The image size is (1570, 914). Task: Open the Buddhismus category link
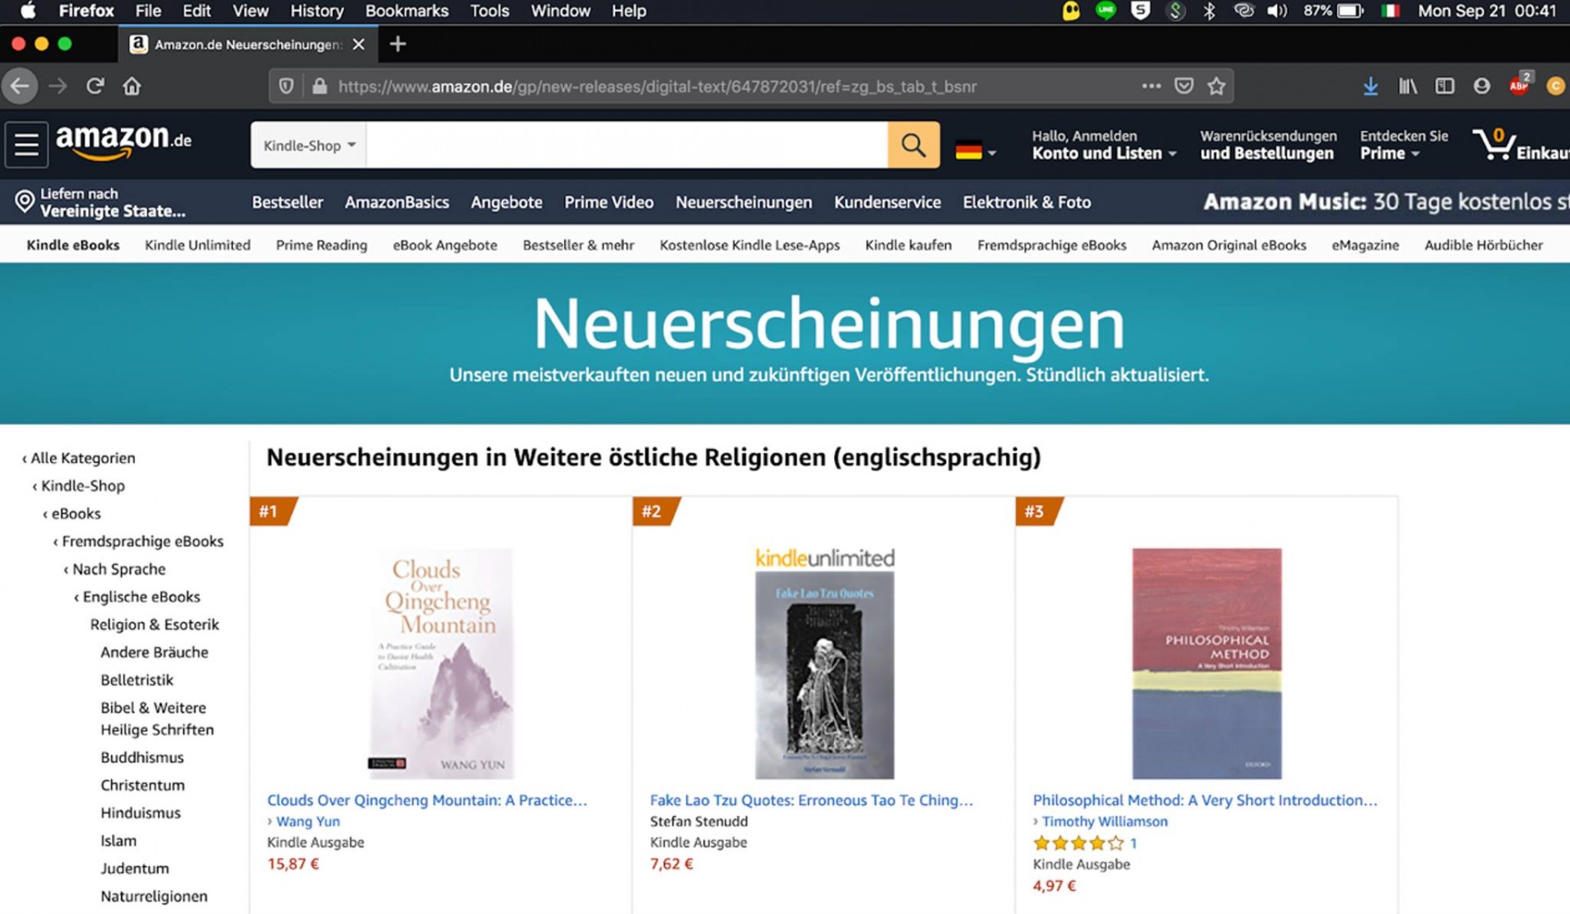click(142, 757)
